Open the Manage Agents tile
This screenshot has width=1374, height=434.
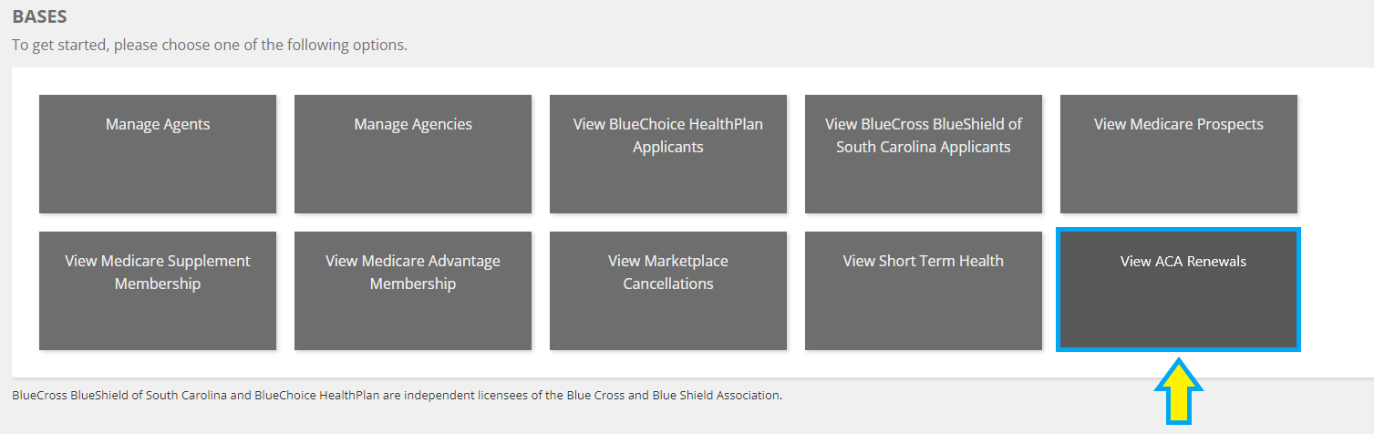pos(158,153)
